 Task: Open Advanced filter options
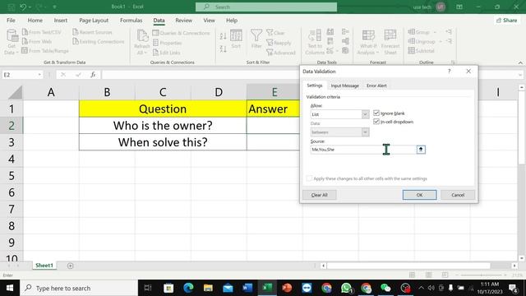[281, 53]
